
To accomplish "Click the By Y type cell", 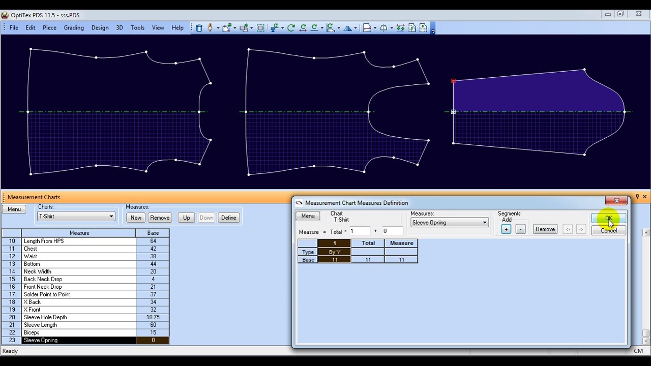I will (x=335, y=252).
